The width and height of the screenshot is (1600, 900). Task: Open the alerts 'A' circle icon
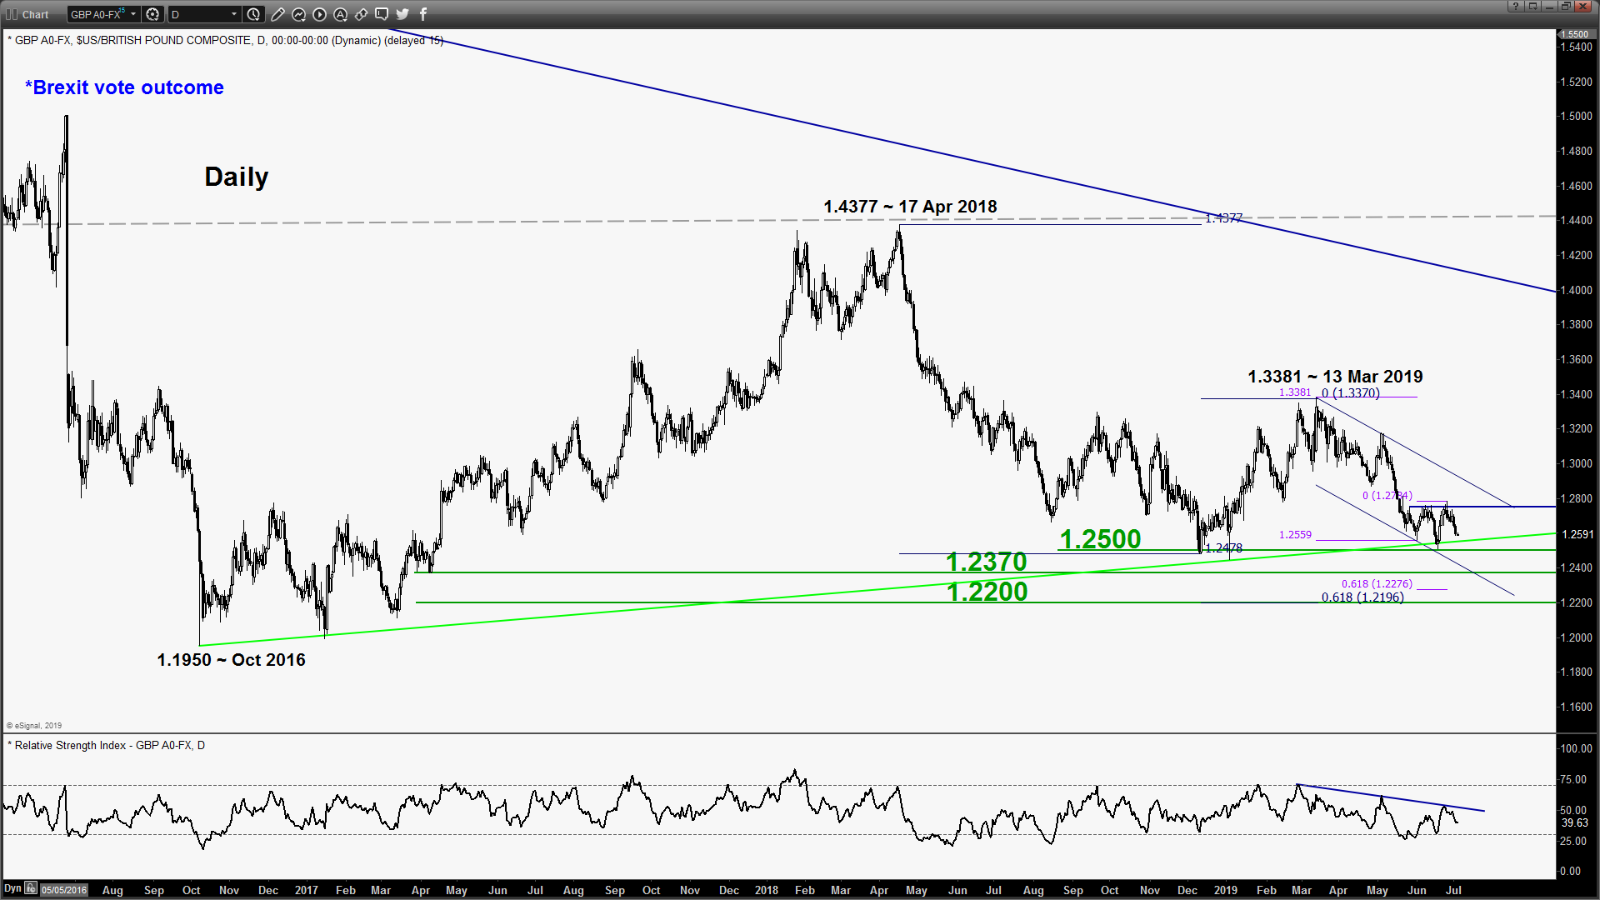pyautogui.click(x=340, y=14)
